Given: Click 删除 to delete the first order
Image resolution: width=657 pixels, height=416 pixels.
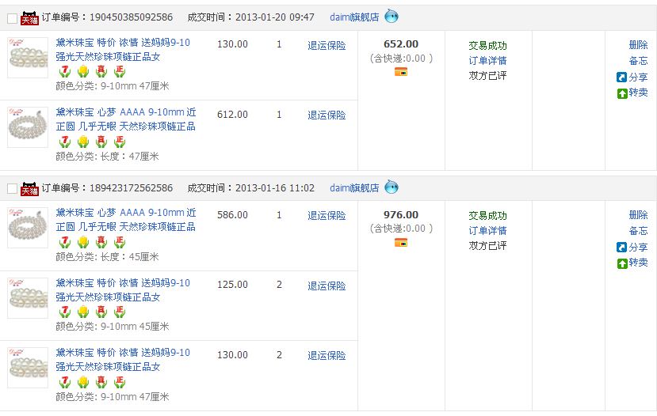Looking at the screenshot, I should point(638,45).
